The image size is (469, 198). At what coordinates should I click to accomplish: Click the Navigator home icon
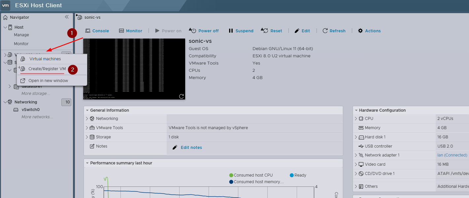coord(5,17)
